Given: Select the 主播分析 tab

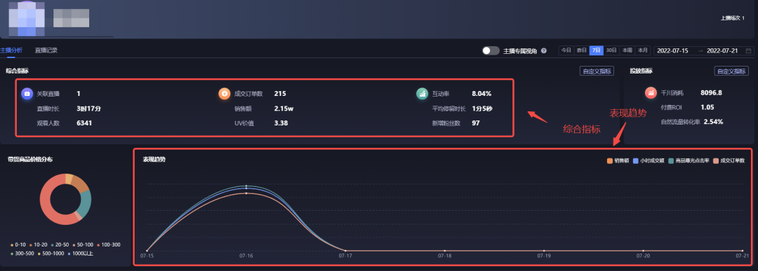Looking at the screenshot, I should (x=11, y=50).
